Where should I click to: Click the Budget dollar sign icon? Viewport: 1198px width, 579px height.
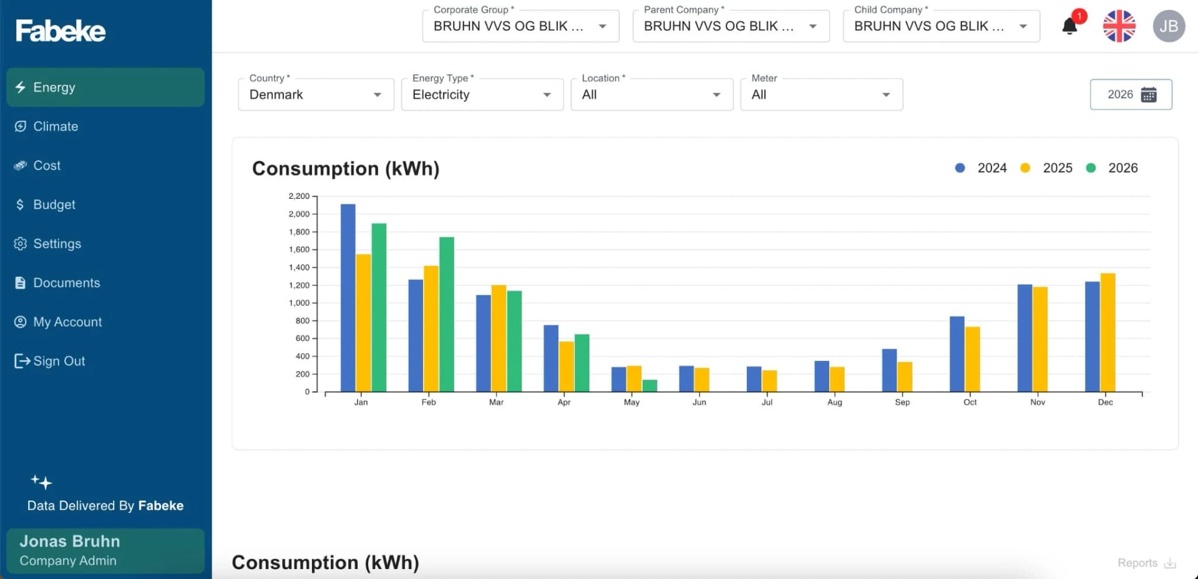pyautogui.click(x=20, y=204)
